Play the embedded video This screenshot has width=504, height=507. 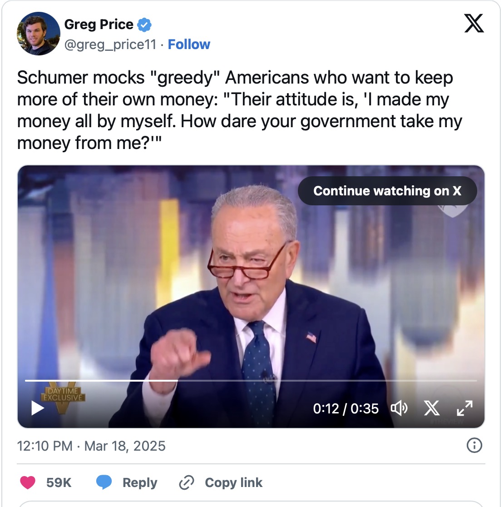(x=38, y=408)
